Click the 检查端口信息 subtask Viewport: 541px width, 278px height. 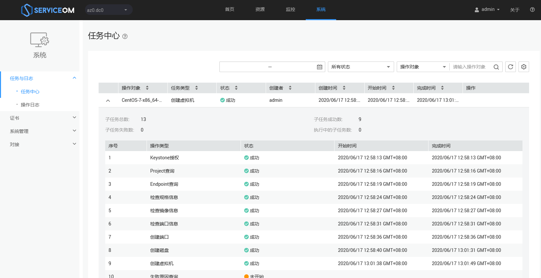164,224
